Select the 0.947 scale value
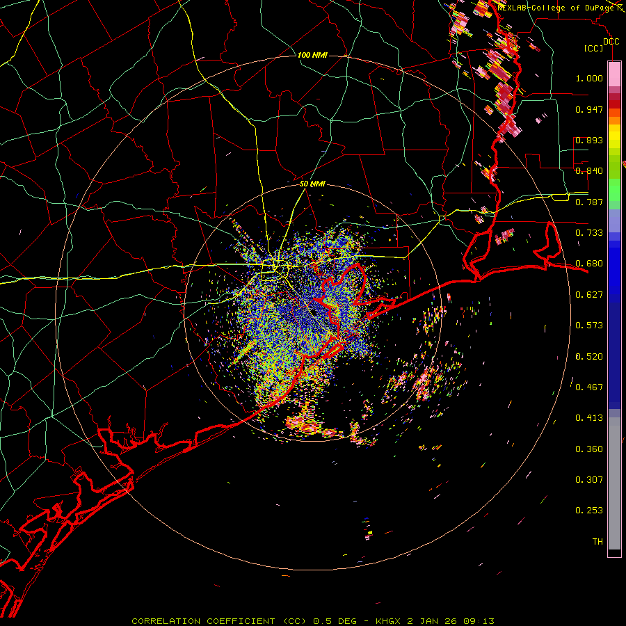 (589, 109)
